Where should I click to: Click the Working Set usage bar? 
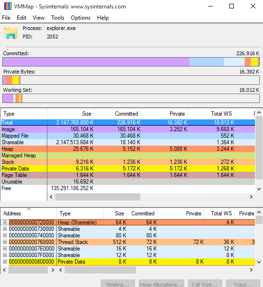tap(131, 98)
